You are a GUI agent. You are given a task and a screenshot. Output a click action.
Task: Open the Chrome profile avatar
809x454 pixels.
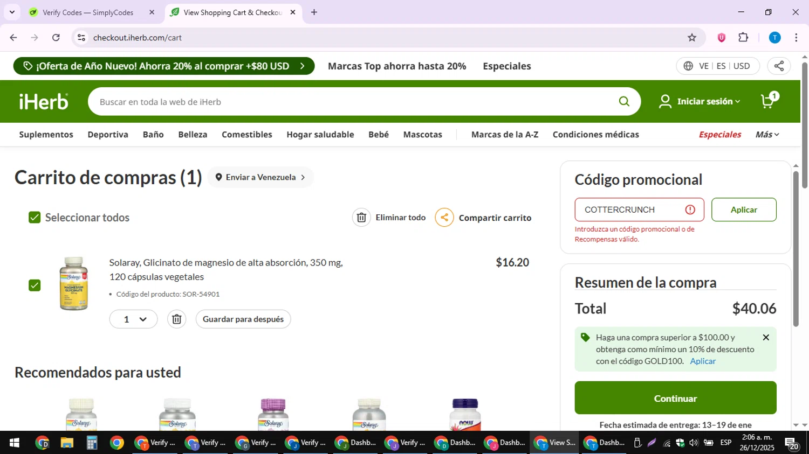774,37
